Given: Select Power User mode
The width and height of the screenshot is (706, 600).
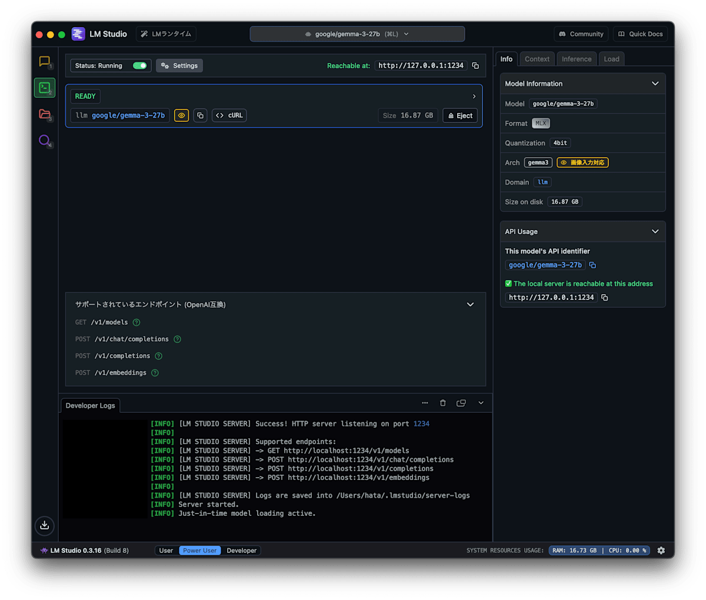Looking at the screenshot, I should pos(200,551).
